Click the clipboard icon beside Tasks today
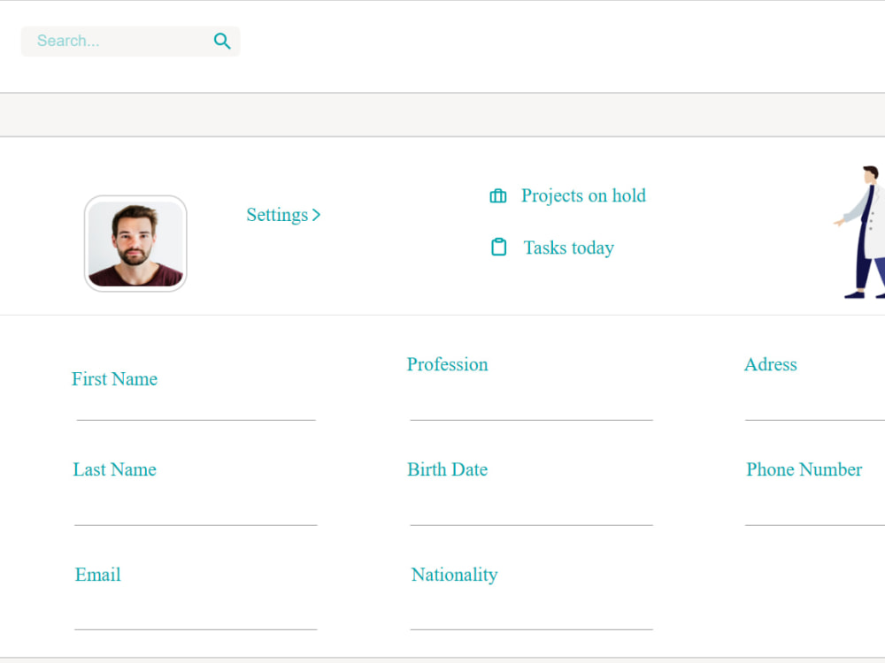Screen dimensions: 885x663 (497, 248)
